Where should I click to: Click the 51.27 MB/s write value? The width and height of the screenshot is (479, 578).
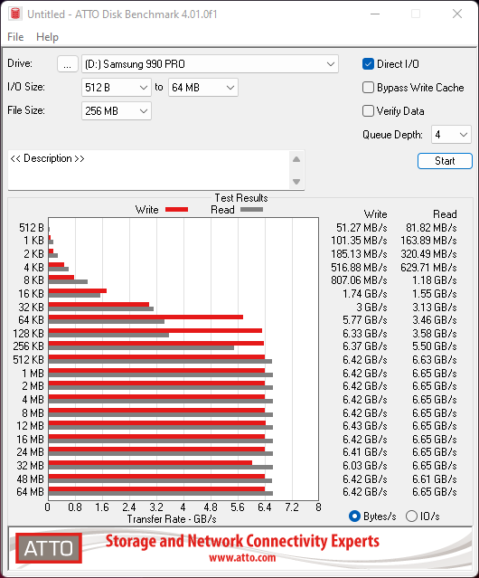coord(362,228)
